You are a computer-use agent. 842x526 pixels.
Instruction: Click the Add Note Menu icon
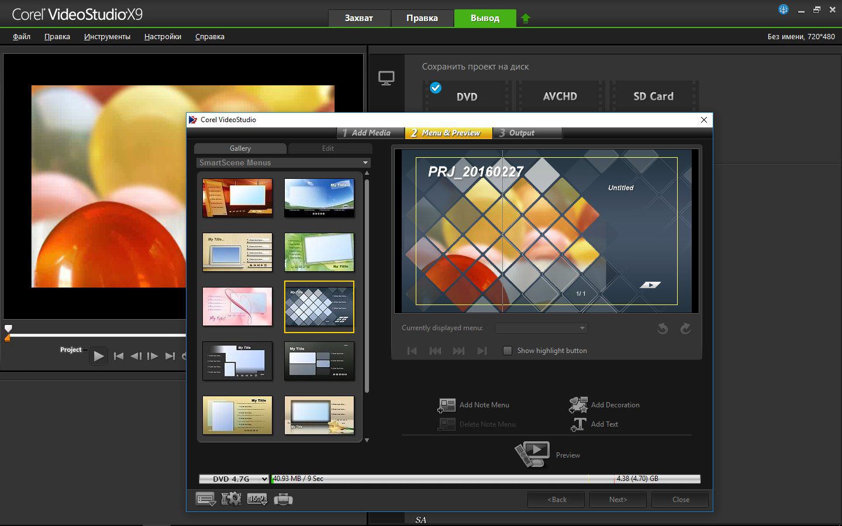tap(447, 405)
